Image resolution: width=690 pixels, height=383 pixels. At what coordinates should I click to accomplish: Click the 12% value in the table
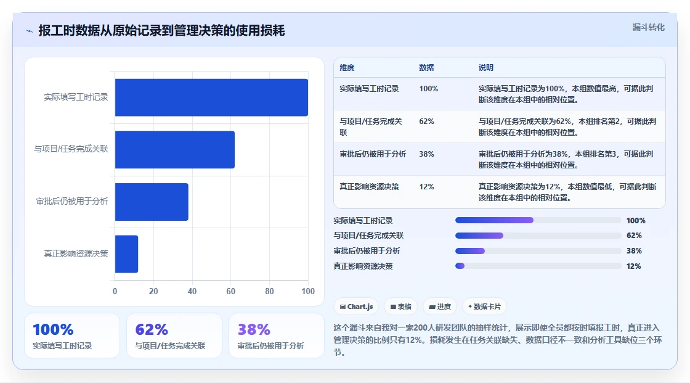click(426, 186)
